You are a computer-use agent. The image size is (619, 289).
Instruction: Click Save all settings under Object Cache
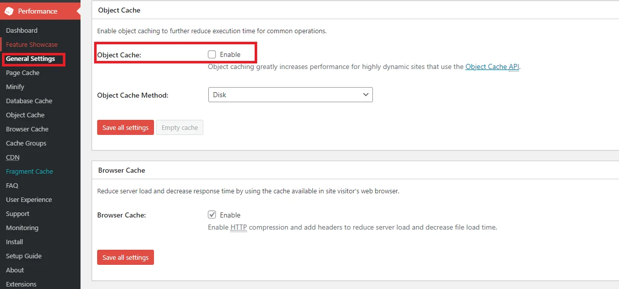click(125, 127)
